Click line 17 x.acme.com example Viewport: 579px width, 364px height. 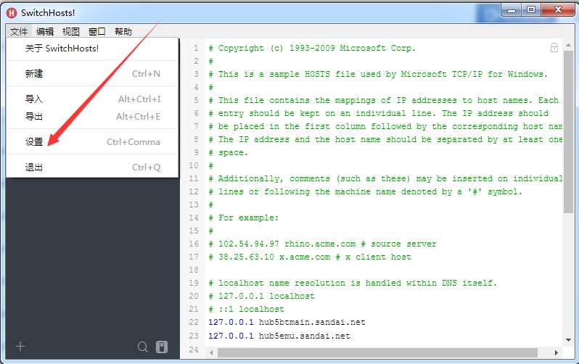tap(309, 257)
